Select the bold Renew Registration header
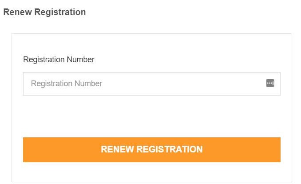The image size is (301, 184). 44,12
